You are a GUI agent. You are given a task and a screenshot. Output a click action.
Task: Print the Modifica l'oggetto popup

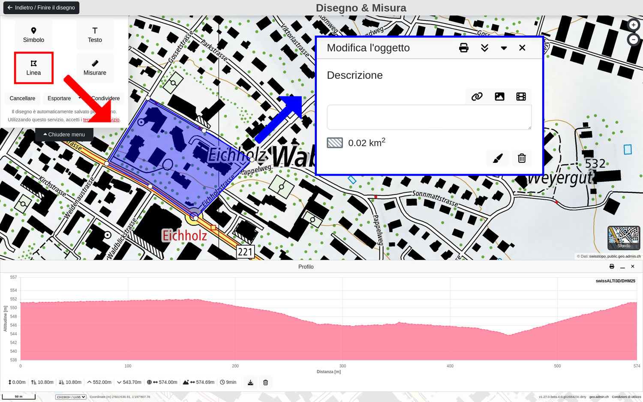tap(463, 48)
